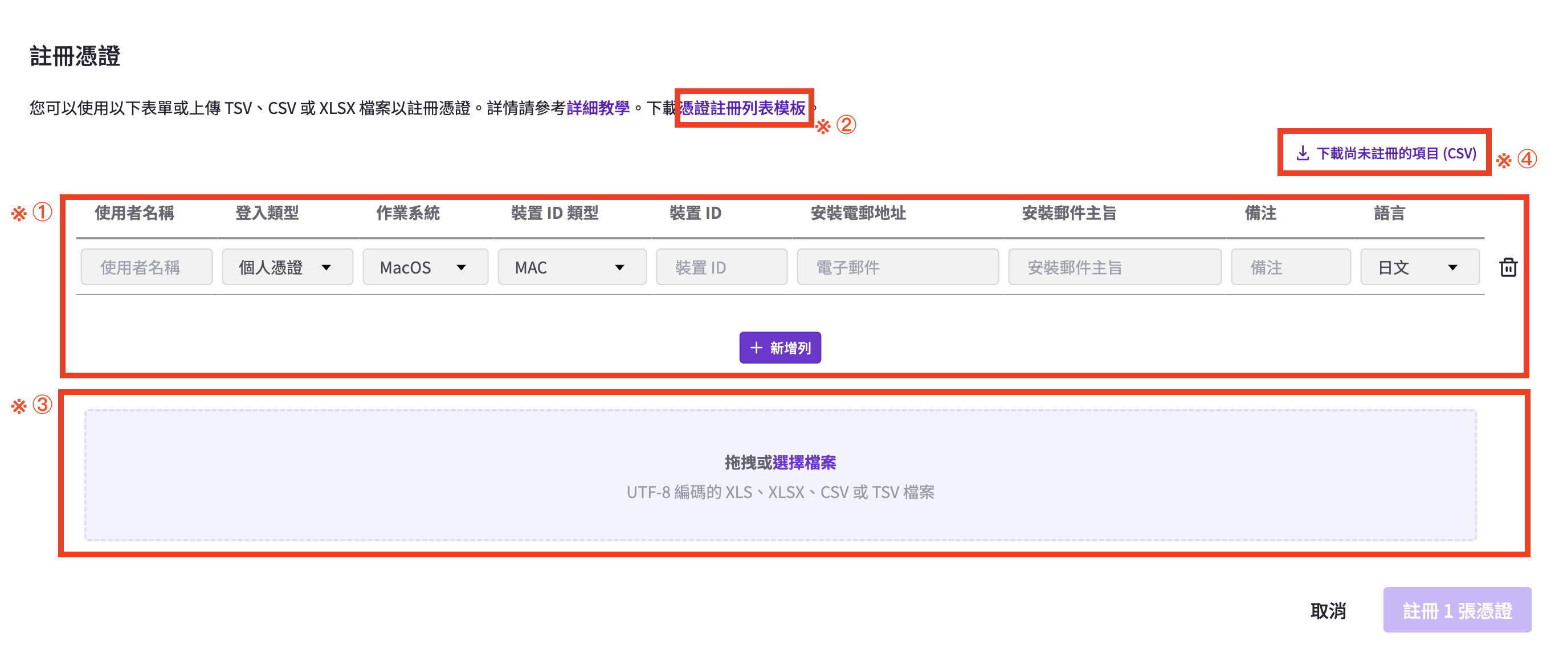The width and height of the screenshot is (1559, 661).
Task: Open the 裝置 ID 類型 dropdown showing MAC
Action: click(x=572, y=267)
